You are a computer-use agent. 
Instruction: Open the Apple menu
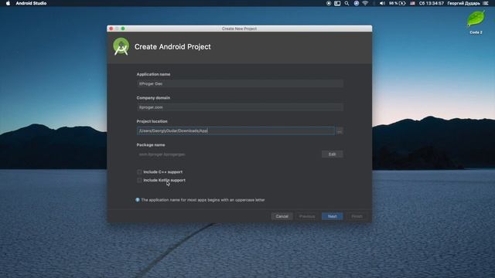(x=8, y=3)
